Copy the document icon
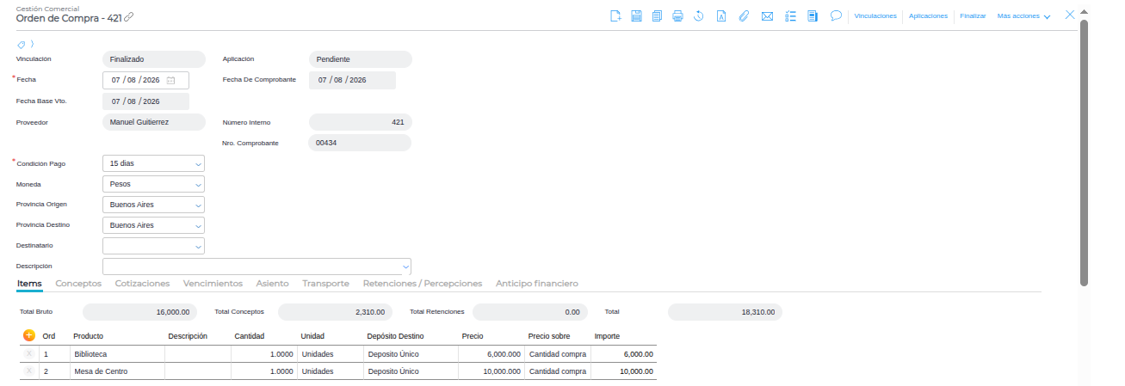This screenshot has width=1125, height=386. [658, 15]
